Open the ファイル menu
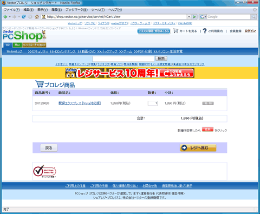This screenshot has height=214, width=260. click(x=12, y=10)
